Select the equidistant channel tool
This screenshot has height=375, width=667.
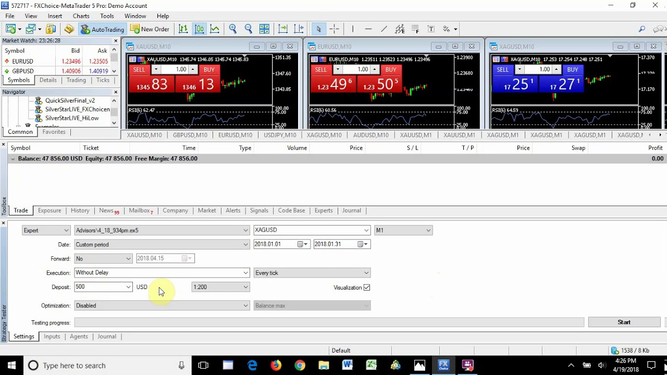pos(400,29)
